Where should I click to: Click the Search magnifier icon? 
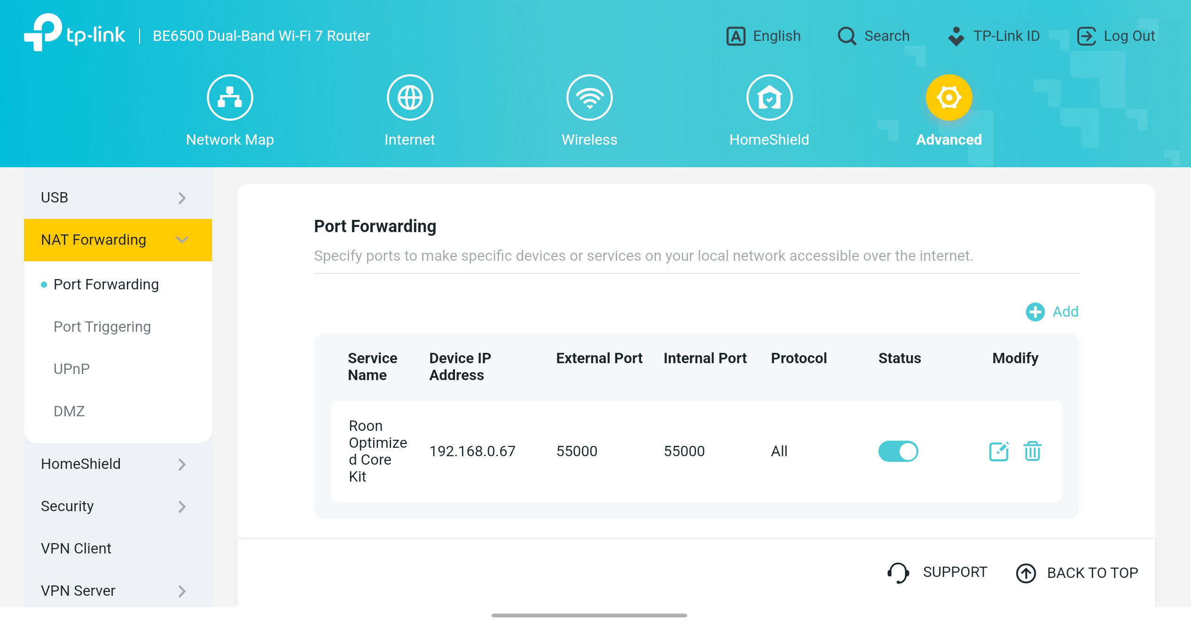pos(847,36)
